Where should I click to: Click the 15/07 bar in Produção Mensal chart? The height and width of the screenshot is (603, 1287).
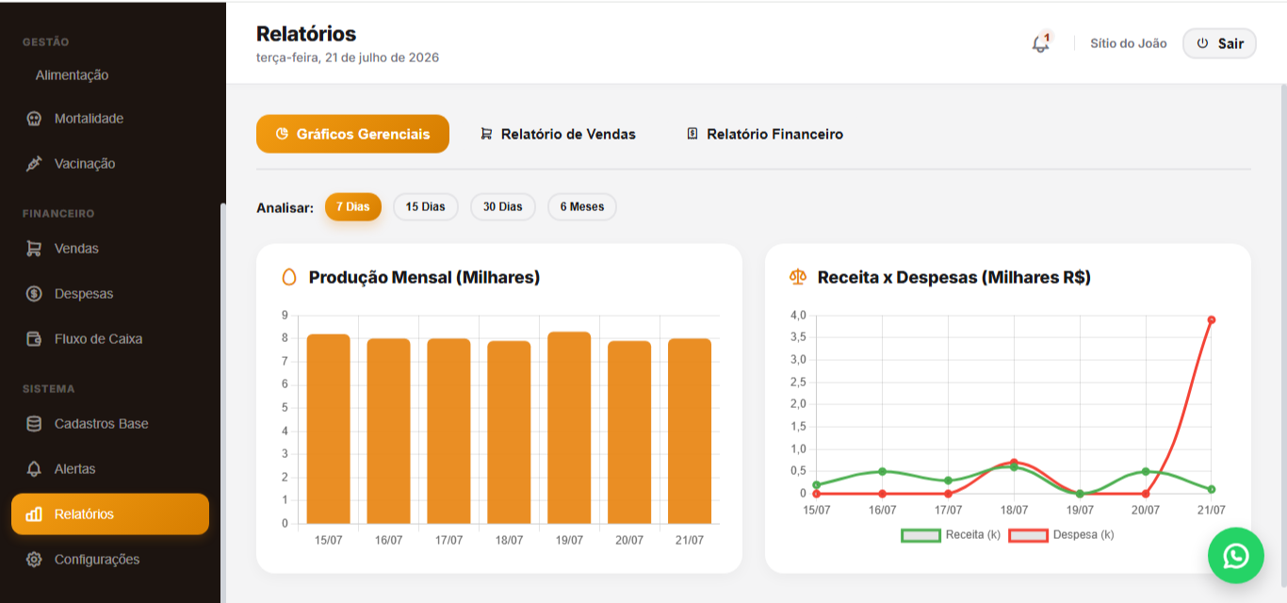(x=328, y=429)
